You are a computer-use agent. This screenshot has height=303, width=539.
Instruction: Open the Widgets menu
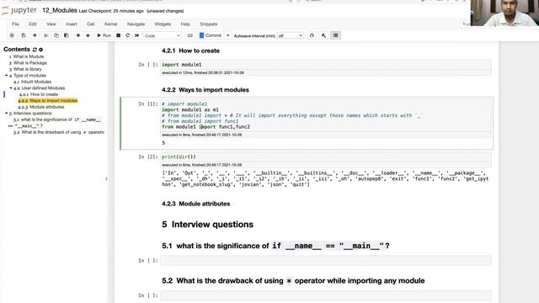point(163,24)
